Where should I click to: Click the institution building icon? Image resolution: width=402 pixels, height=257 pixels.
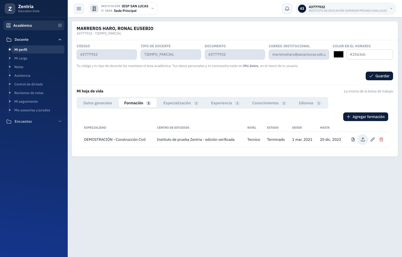[94, 9]
